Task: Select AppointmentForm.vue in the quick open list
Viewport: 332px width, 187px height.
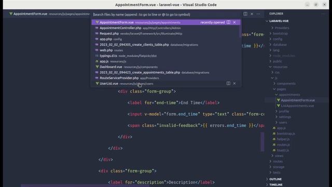Action: 166,22
